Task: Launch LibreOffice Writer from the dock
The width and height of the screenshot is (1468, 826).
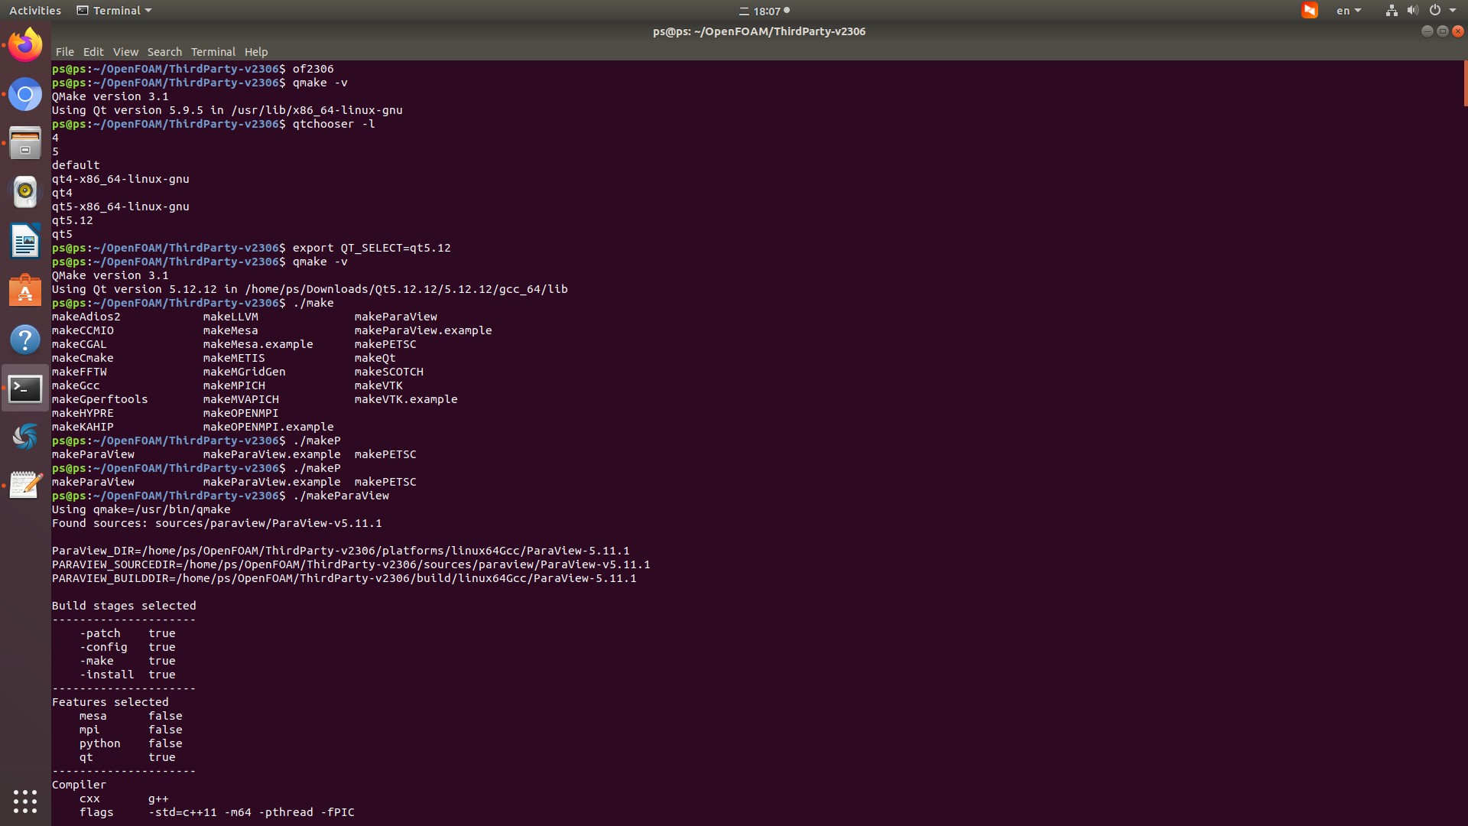Action: 25,242
